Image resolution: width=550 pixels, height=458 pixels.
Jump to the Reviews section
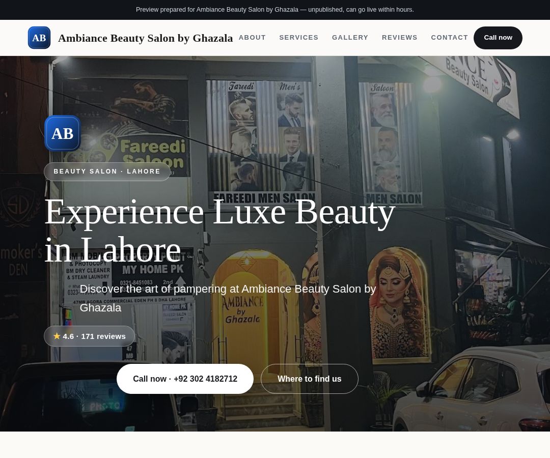tap(400, 38)
